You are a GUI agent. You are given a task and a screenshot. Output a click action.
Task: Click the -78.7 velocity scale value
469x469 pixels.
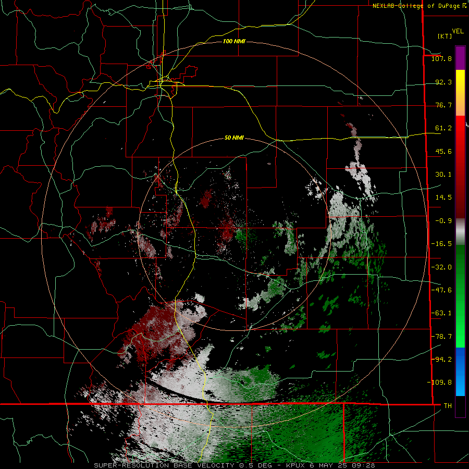point(441,337)
